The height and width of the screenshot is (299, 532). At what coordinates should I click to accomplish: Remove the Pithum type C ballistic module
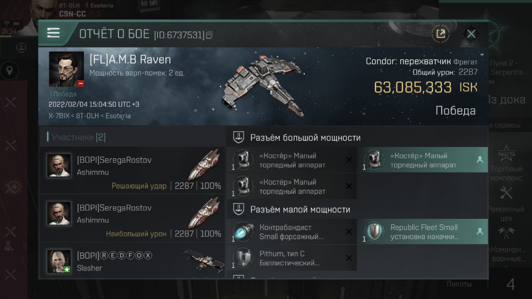coord(349,258)
